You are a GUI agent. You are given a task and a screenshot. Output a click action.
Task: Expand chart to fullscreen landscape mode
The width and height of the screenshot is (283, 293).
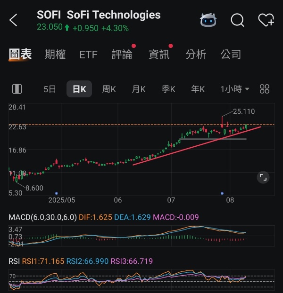(263, 177)
